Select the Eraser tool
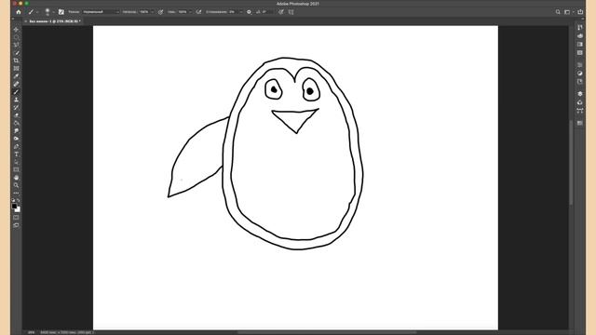596x335 pixels. (x=16, y=115)
